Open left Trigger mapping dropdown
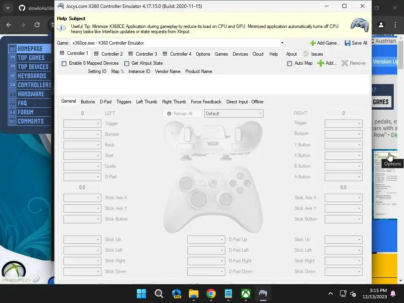The width and height of the screenshot is (404, 303). click(82, 123)
